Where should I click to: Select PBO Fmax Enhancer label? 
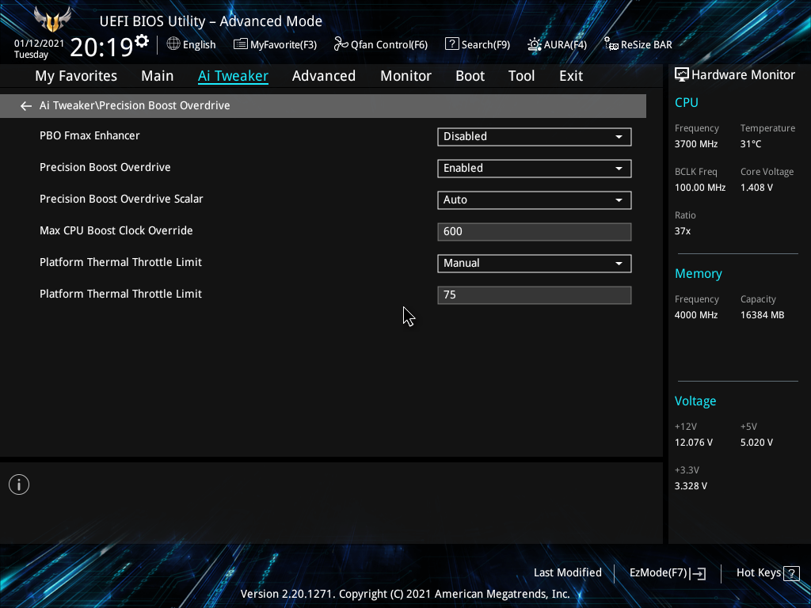[x=89, y=135]
